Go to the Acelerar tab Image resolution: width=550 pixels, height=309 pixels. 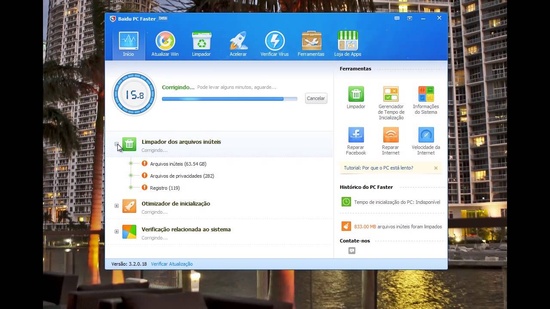pyautogui.click(x=238, y=45)
